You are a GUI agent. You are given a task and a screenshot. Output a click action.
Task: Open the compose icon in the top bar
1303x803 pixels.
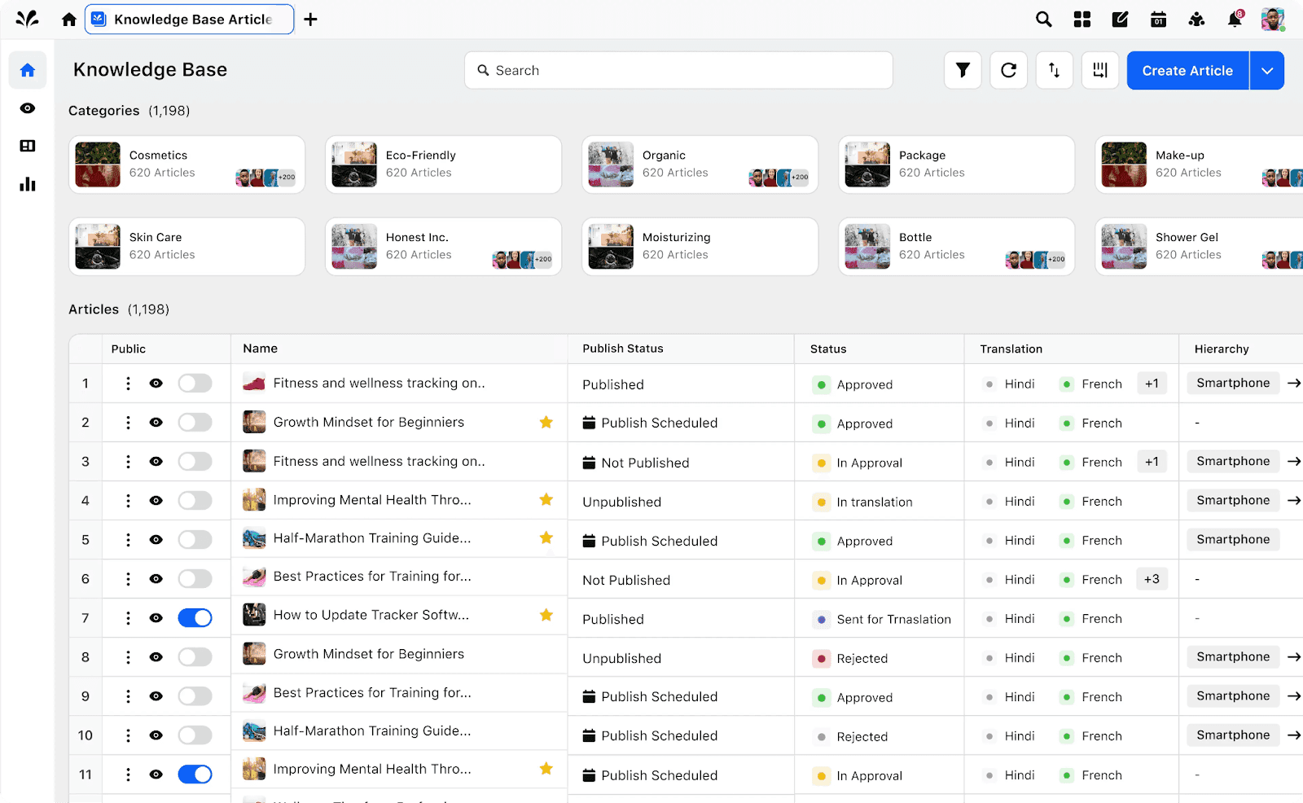tap(1120, 19)
